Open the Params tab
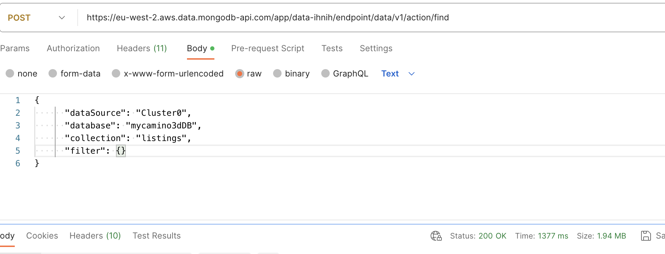The width and height of the screenshot is (665, 254). click(15, 48)
